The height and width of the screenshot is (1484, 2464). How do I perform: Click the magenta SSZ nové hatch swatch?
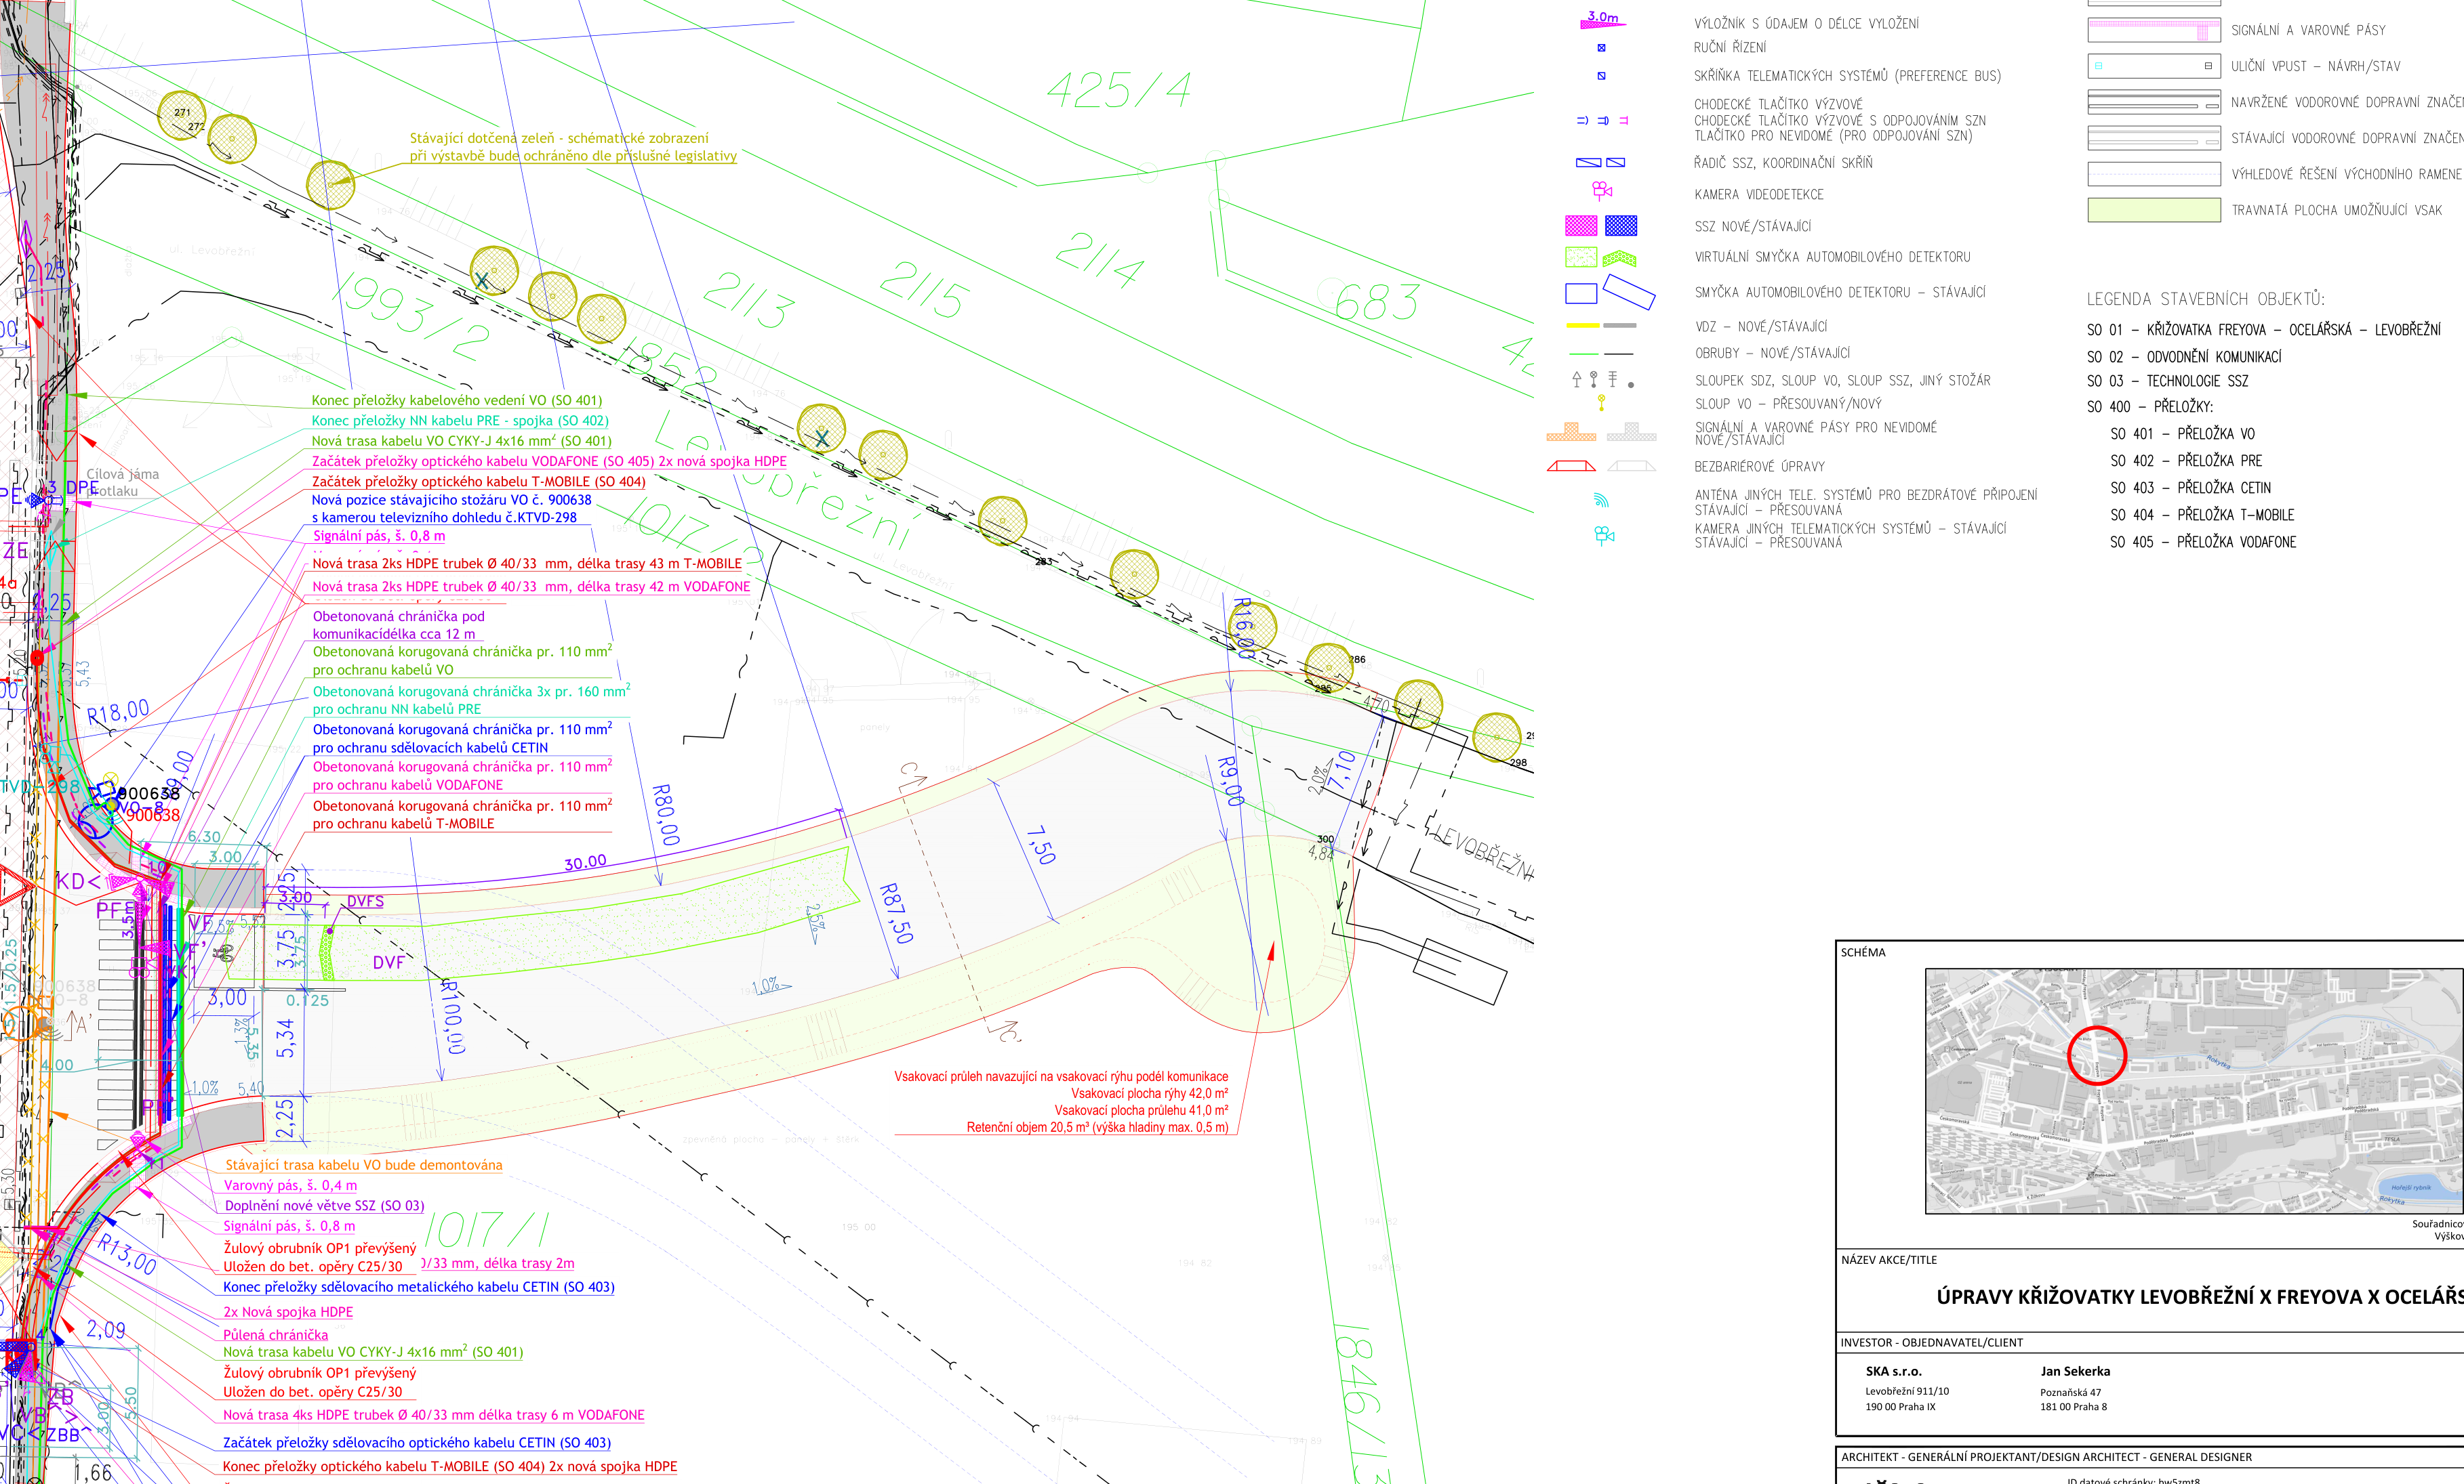[x=1581, y=226]
